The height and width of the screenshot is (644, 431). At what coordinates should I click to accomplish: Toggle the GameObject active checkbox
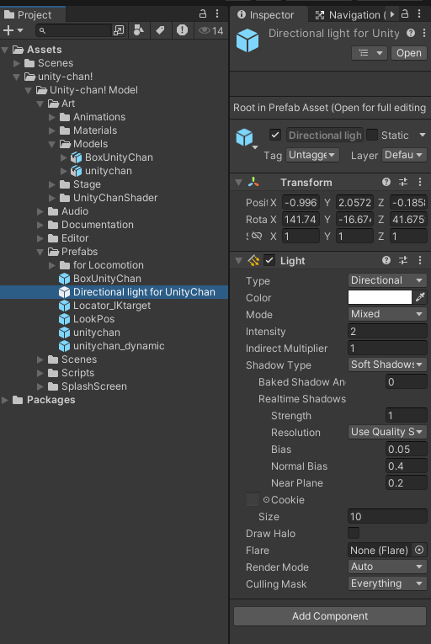[x=275, y=135]
